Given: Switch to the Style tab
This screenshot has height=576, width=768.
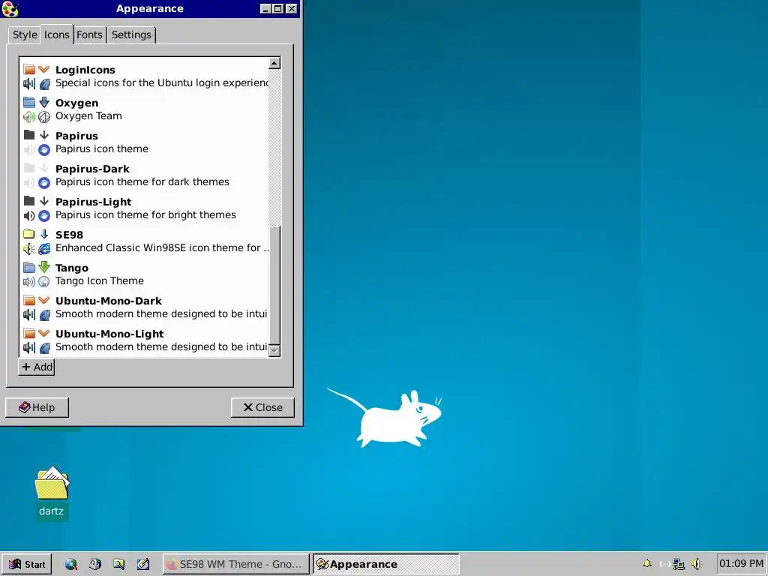Looking at the screenshot, I should click(x=25, y=34).
